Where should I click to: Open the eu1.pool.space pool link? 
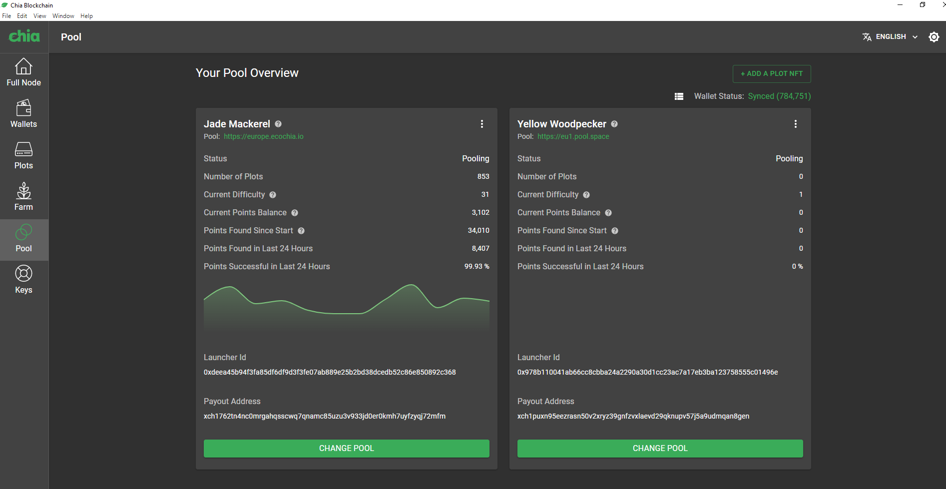573,136
